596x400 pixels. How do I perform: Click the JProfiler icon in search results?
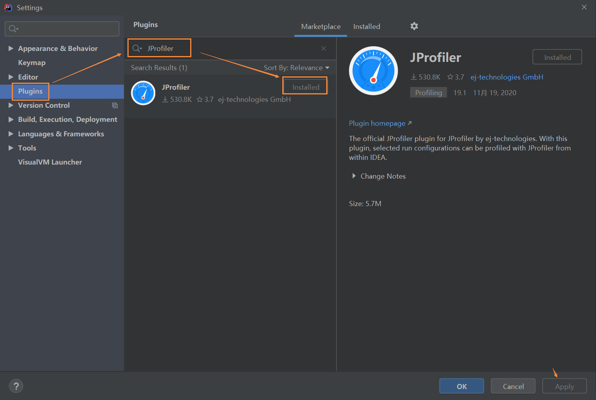point(143,93)
